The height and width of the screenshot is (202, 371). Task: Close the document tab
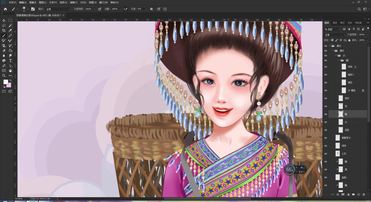pyautogui.click(x=63, y=15)
